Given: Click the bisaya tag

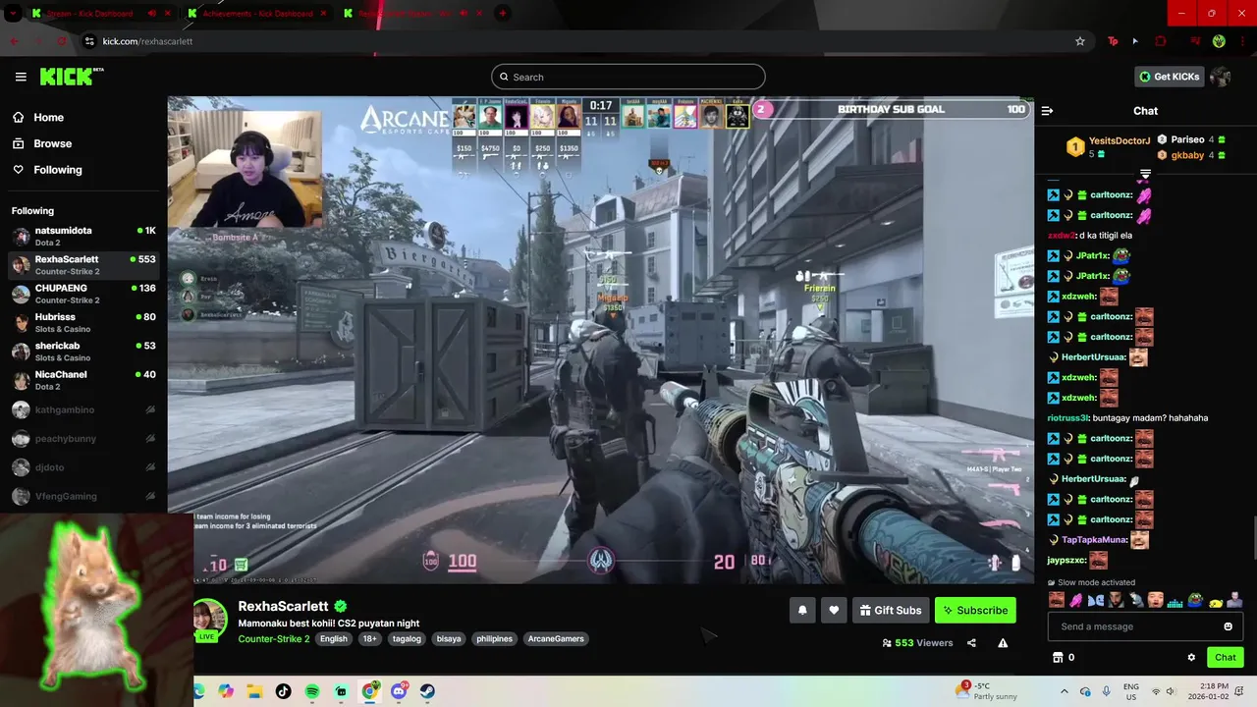Looking at the screenshot, I should pyautogui.click(x=449, y=639).
